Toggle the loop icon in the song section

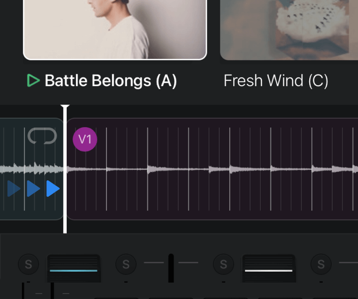point(42,136)
